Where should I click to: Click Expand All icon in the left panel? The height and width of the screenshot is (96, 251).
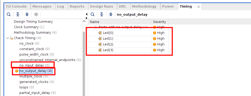click(27, 15)
